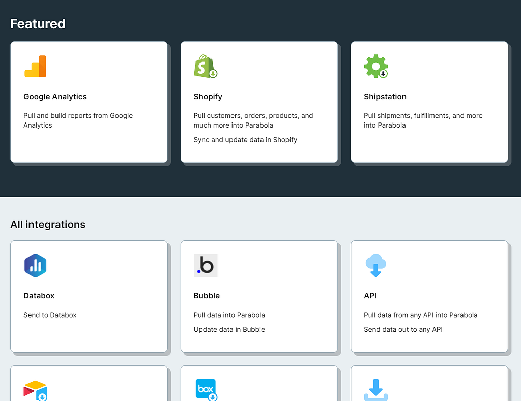Select 'Send data out to any API'
This screenshot has width=521, height=401.
403,330
